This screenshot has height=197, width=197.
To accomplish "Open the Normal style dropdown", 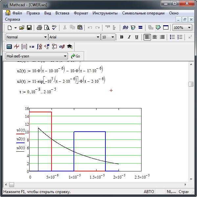I will [45, 37].
